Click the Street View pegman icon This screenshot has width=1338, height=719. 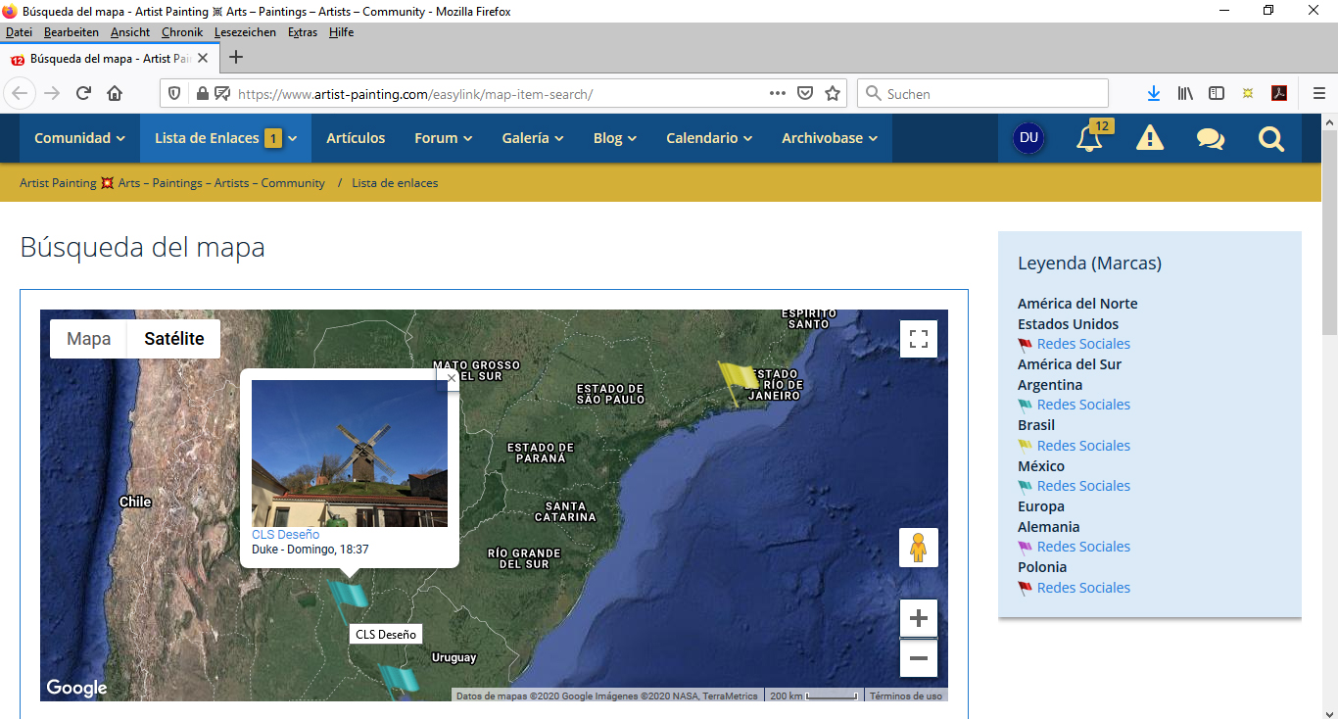(x=919, y=548)
